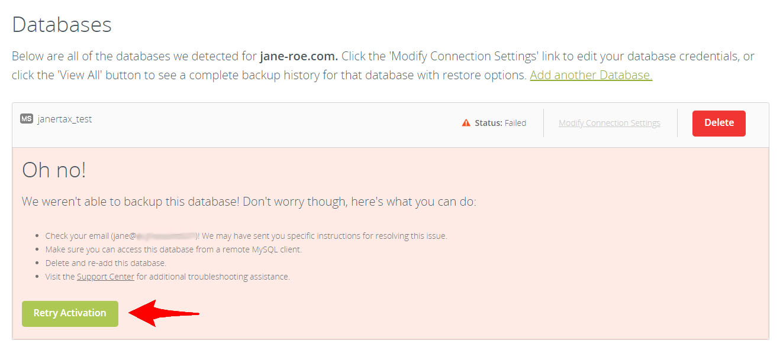Select the janertax_test database name
This screenshot has width=783, height=360.
click(65, 119)
